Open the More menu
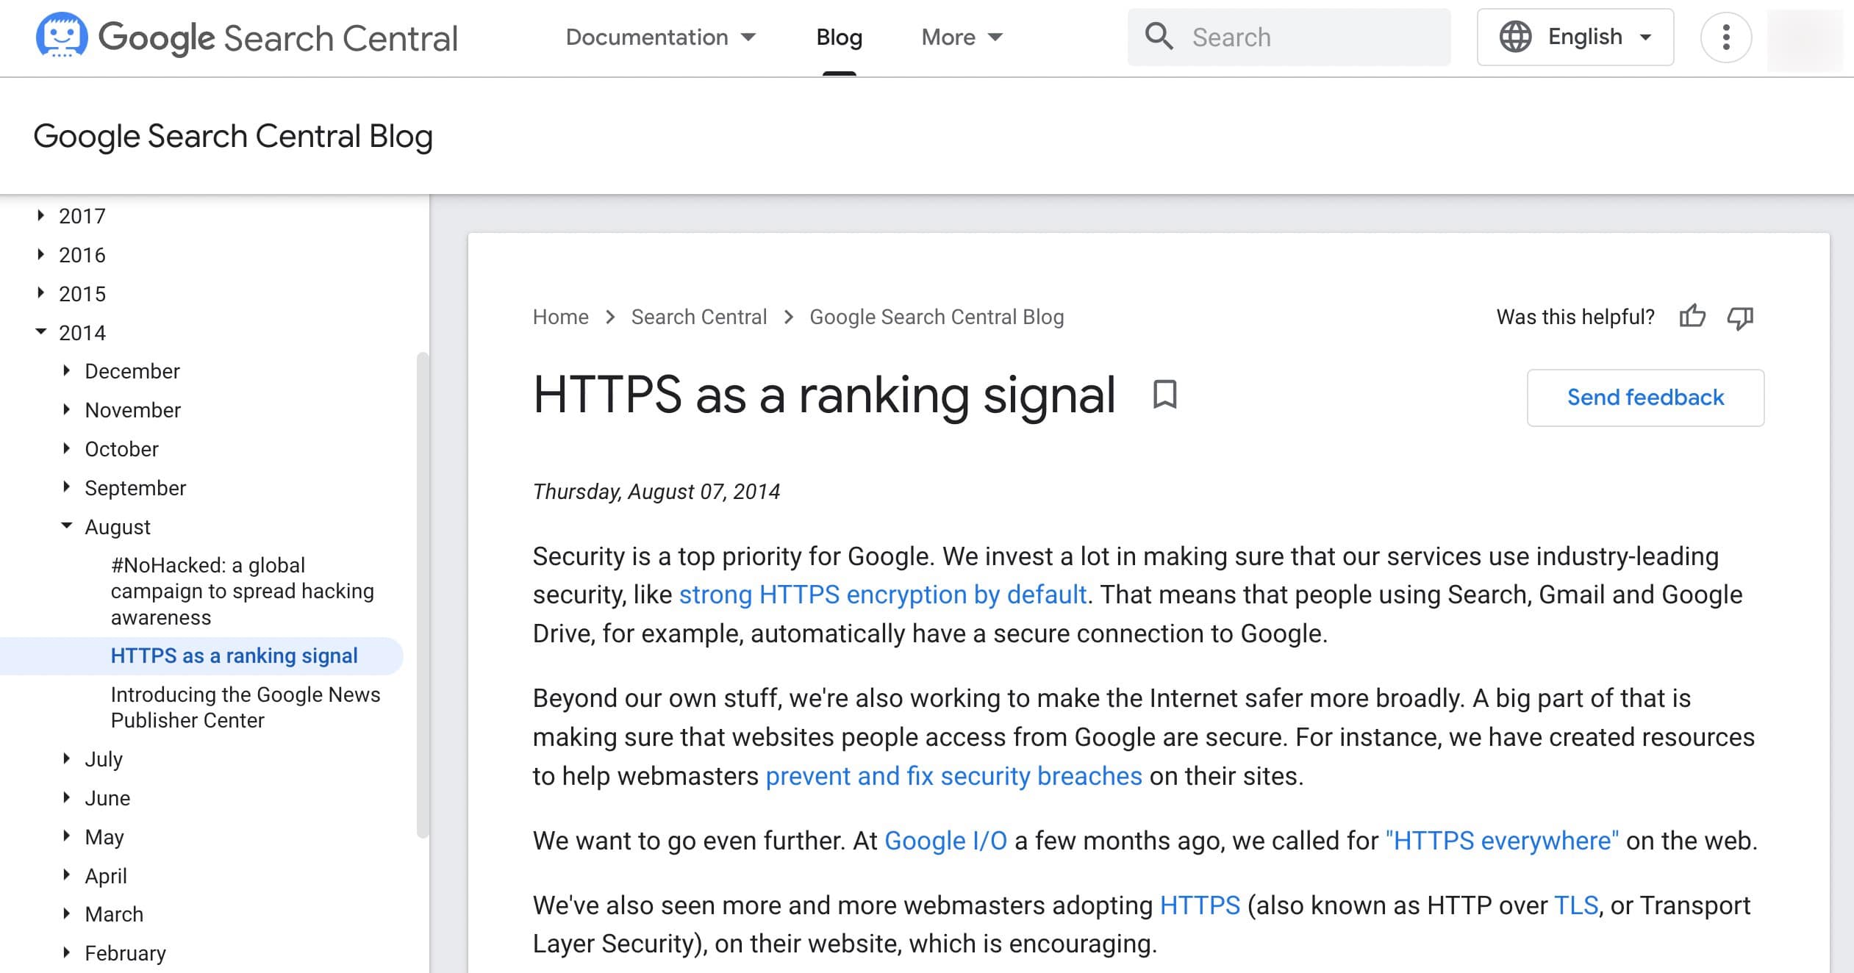 (x=959, y=37)
